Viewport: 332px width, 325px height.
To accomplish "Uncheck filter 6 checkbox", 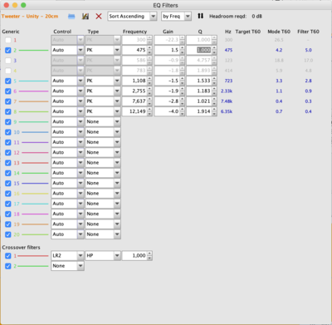I will tap(8, 91).
